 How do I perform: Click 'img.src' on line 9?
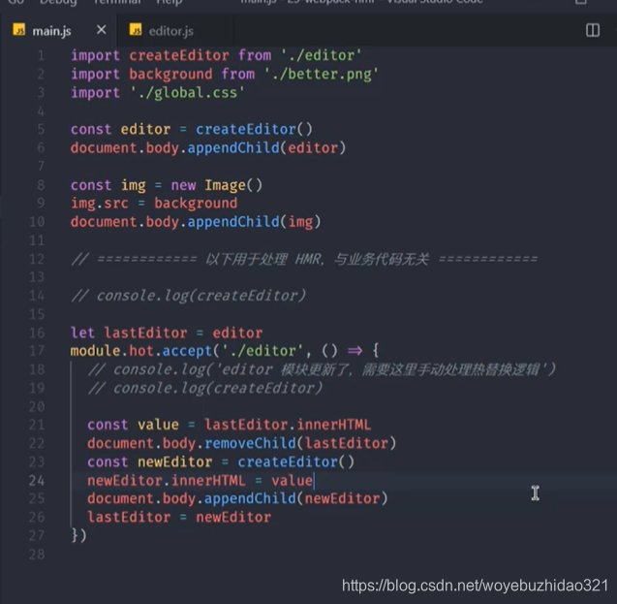pos(100,204)
